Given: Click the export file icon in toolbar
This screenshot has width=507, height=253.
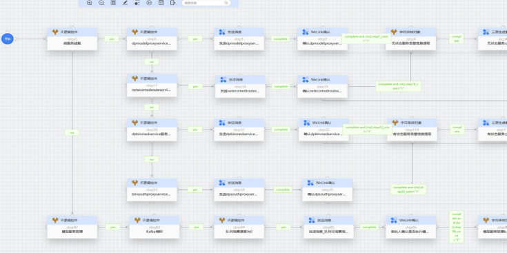Looking at the screenshot, I should tap(173, 3).
